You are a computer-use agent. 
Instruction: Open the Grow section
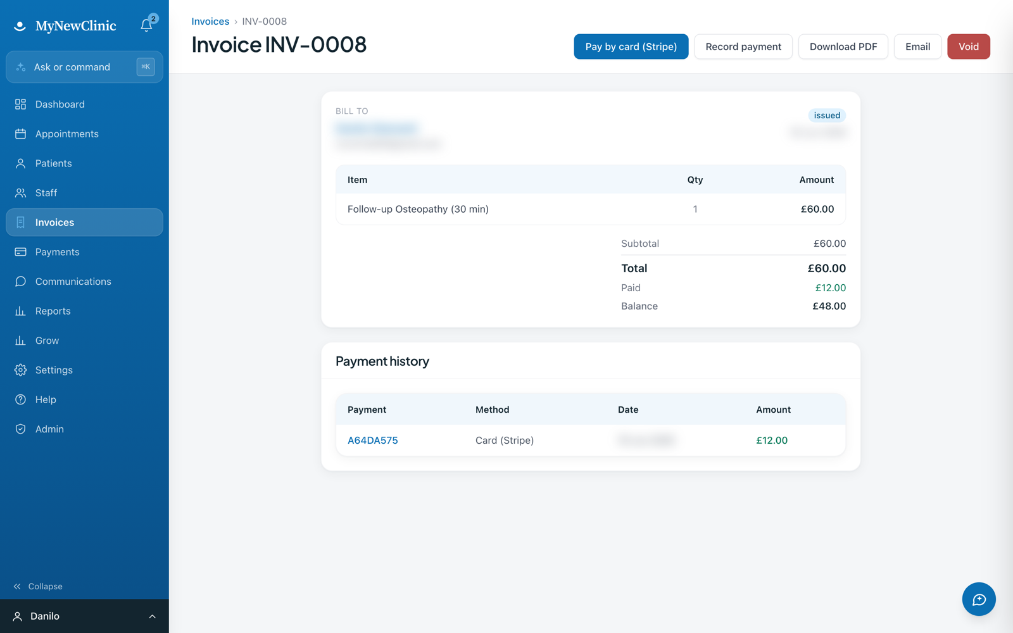(84, 341)
